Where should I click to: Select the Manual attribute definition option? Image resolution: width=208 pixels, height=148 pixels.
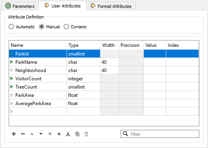tap(41, 27)
